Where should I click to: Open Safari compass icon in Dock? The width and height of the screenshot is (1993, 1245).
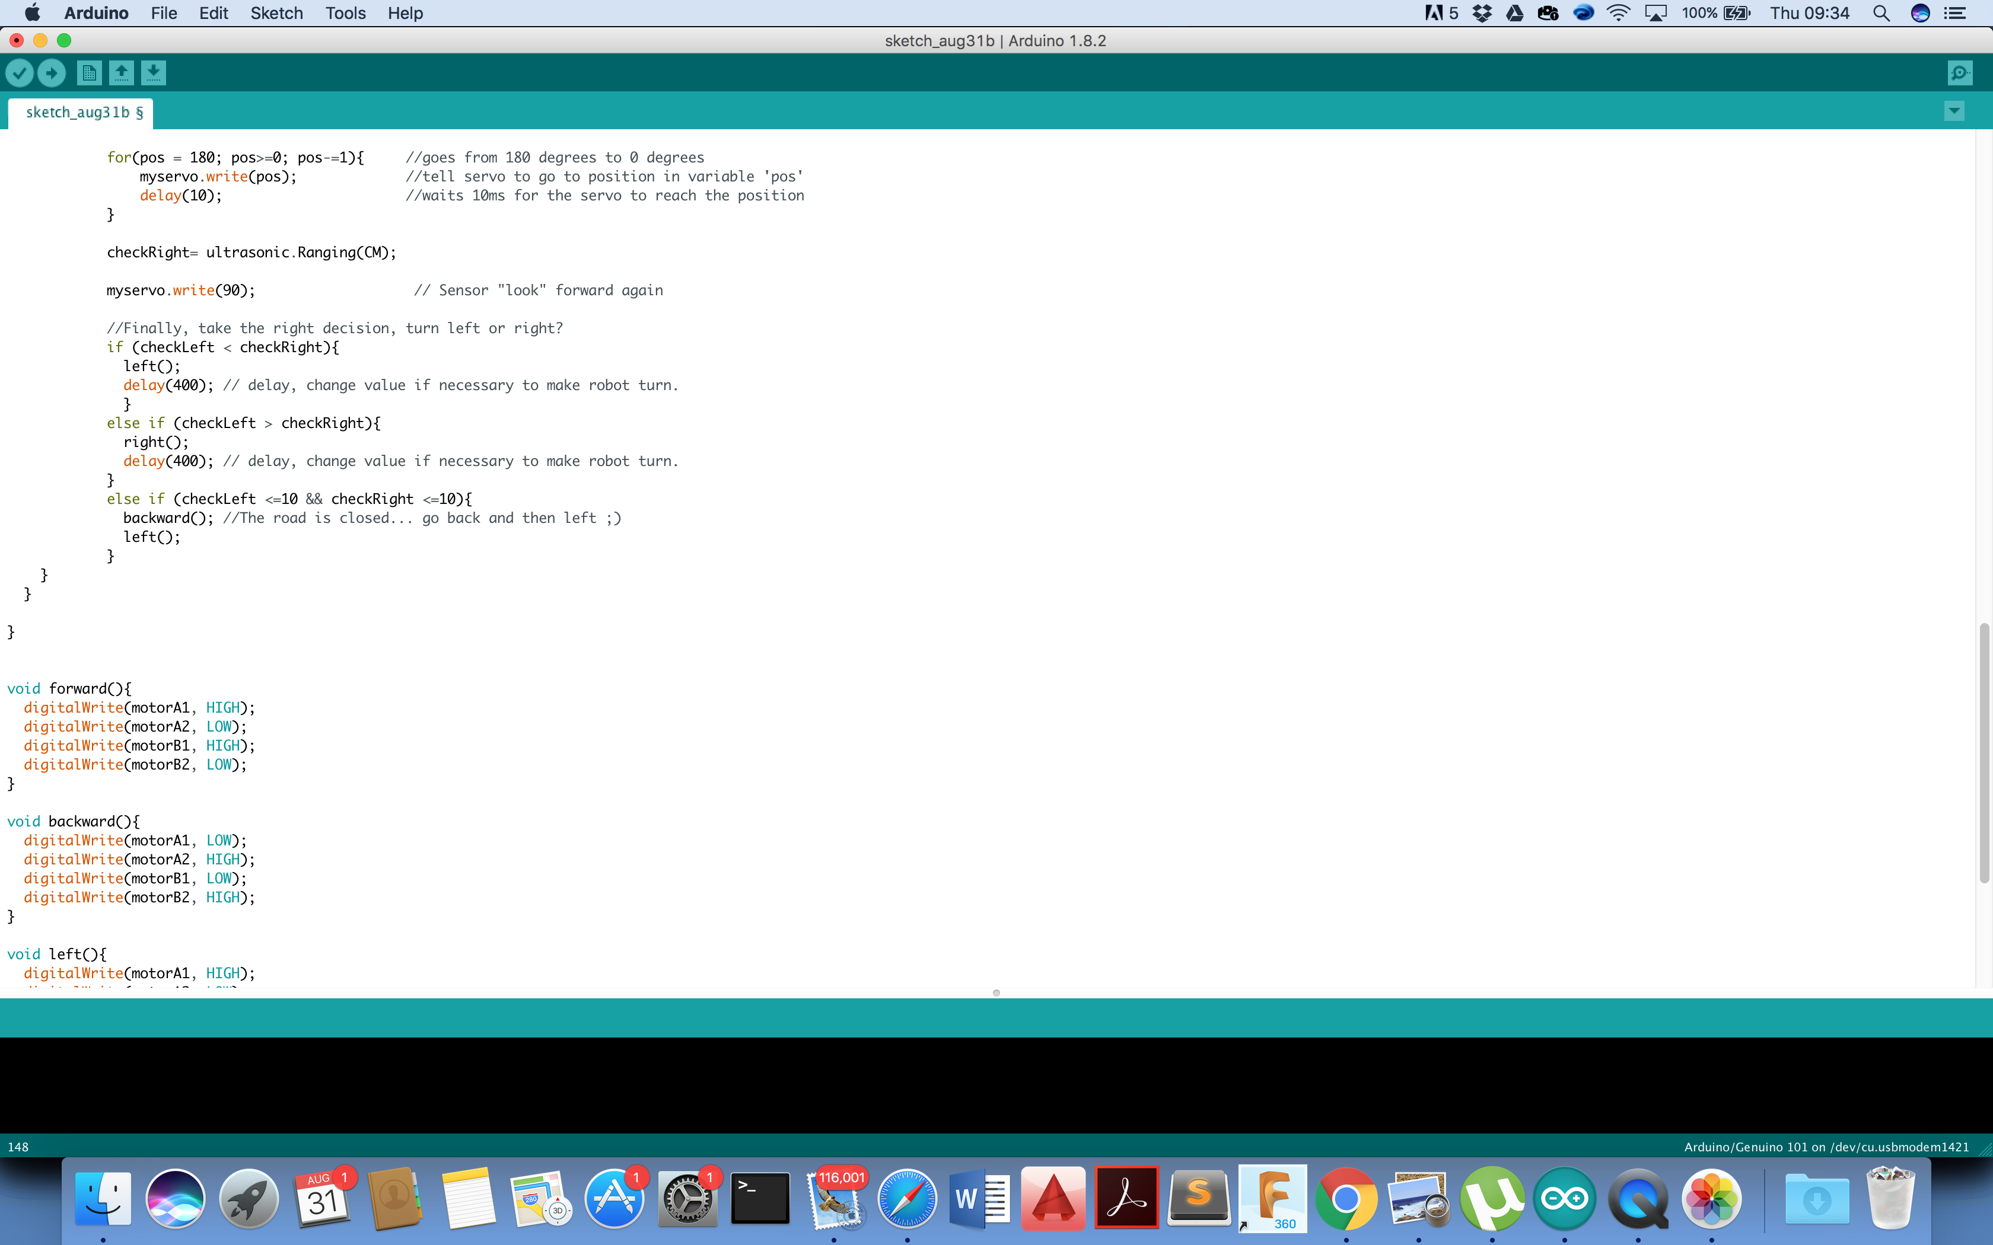pos(907,1198)
